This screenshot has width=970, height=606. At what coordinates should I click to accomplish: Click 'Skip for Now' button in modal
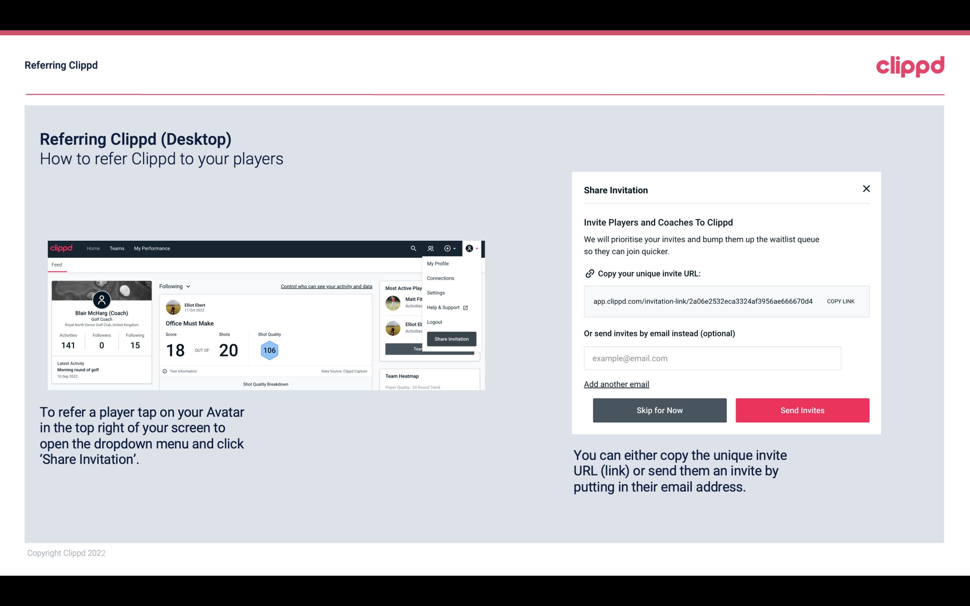click(659, 410)
